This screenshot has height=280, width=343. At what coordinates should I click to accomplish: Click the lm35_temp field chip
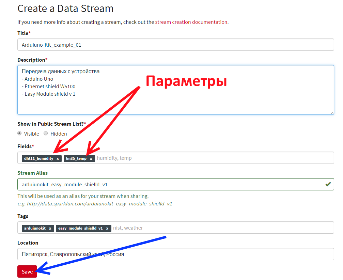79,158
